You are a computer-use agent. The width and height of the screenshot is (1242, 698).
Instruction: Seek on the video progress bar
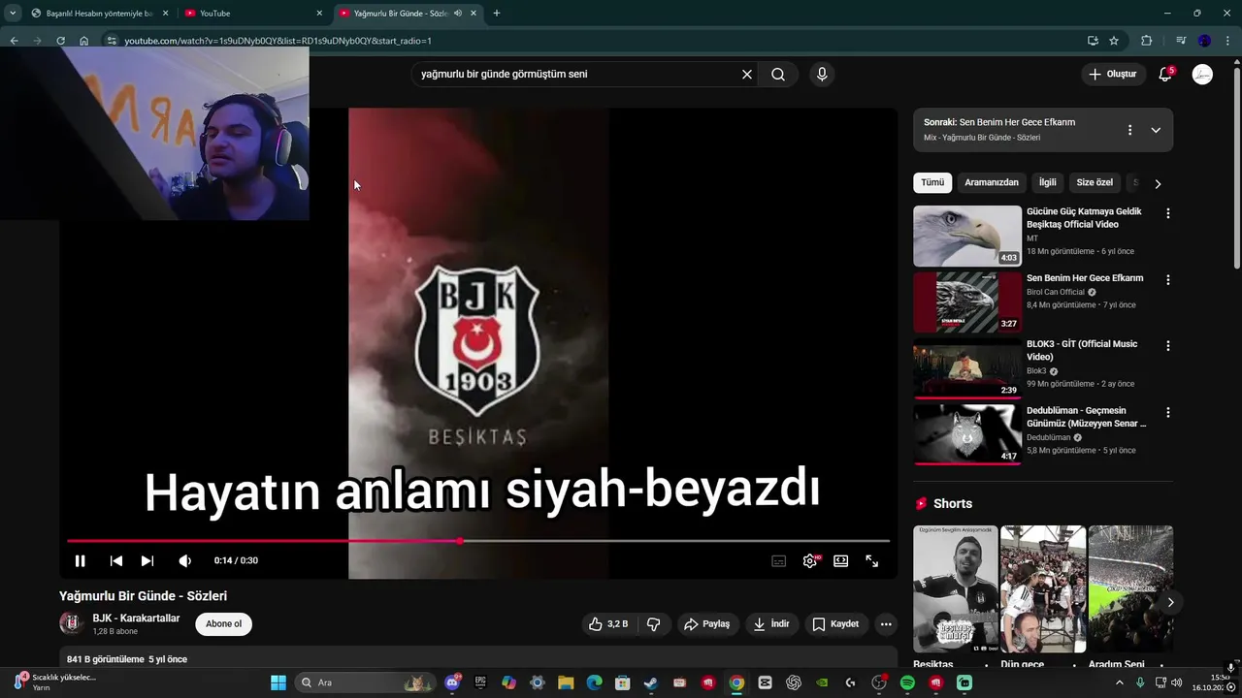point(478,541)
